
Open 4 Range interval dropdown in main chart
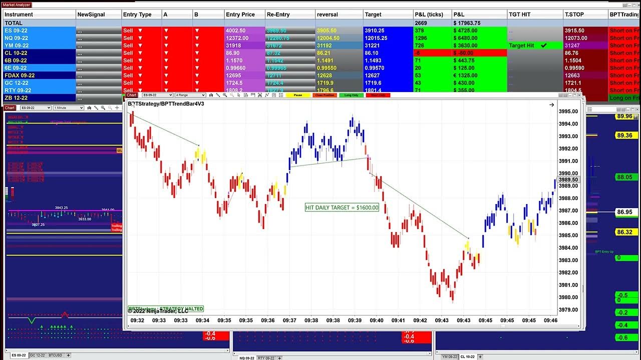point(190,95)
